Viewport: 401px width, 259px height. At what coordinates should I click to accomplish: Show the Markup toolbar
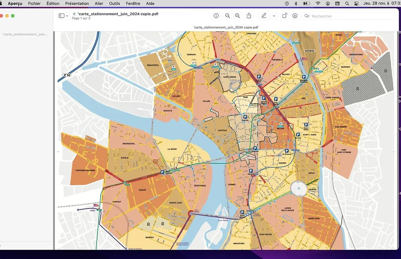pos(295,16)
